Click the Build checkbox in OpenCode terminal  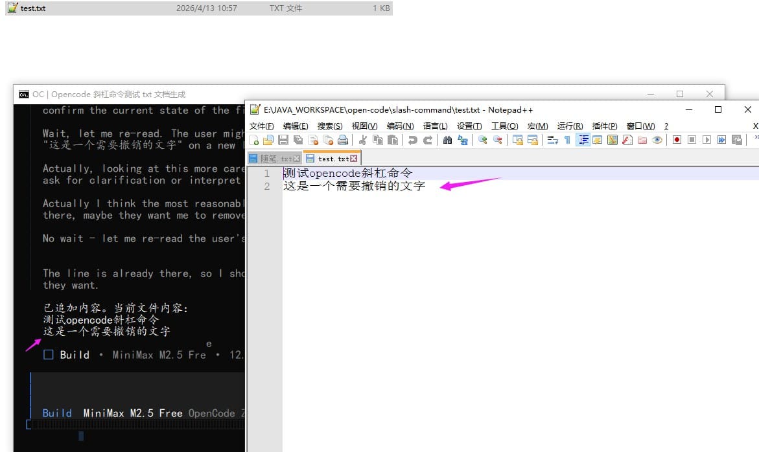point(49,355)
